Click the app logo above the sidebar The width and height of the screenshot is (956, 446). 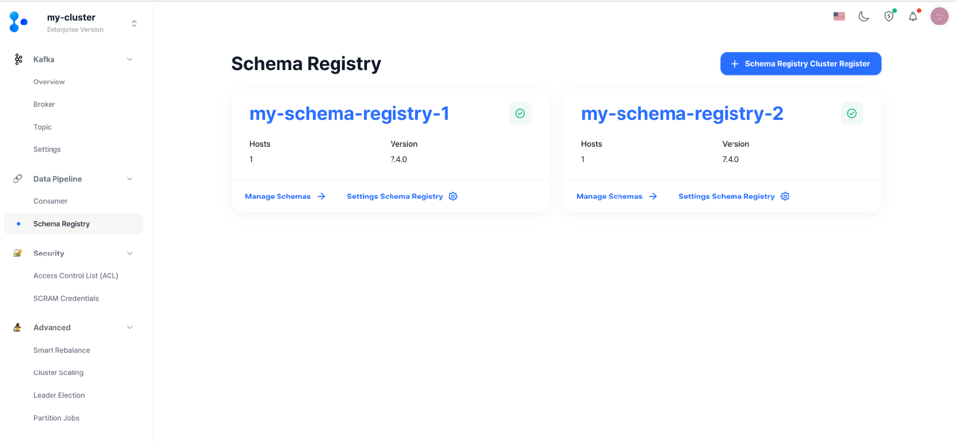coord(17,21)
